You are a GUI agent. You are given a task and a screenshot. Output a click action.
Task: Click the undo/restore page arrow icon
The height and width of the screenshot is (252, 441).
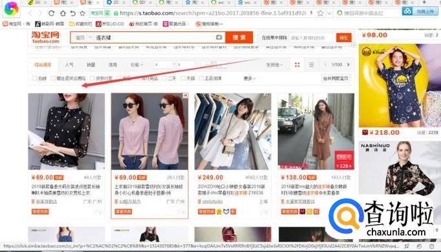73,13
